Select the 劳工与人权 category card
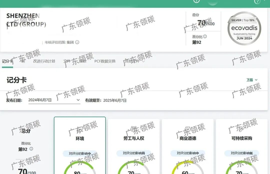 tap(134, 145)
